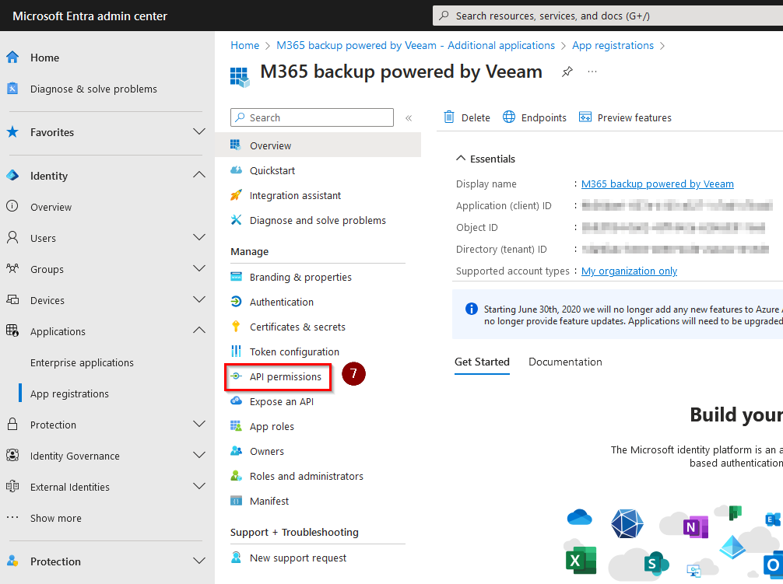Click the M365 backup powered by Veeam display name link
The width and height of the screenshot is (783, 584).
pyautogui.click(x=657, y=184)
